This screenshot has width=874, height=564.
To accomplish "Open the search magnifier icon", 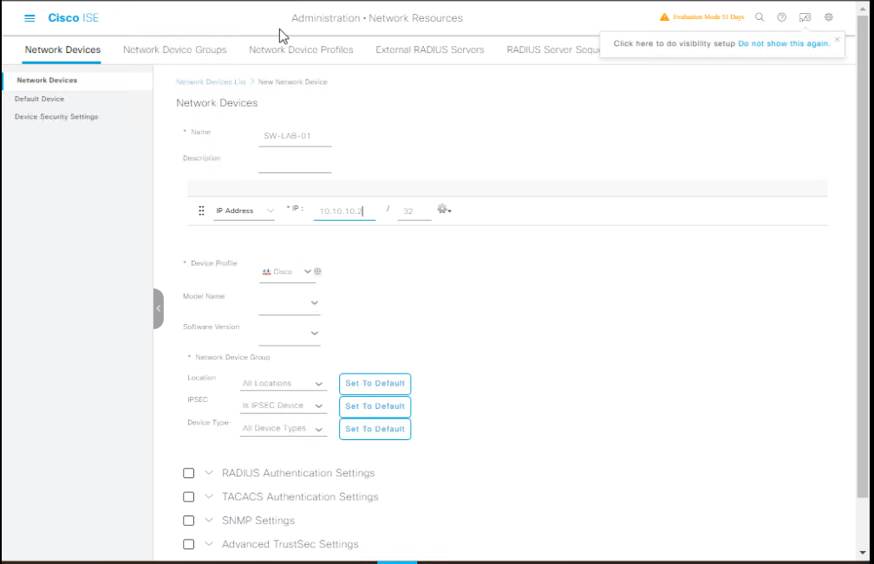I will [x=760, y=17].
